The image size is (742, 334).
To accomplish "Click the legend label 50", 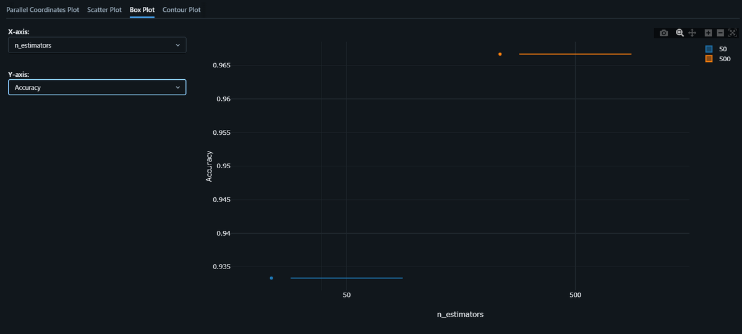I will 723,49.
